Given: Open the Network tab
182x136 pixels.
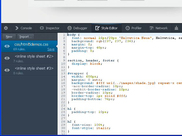Looking at the screenshot, I should pyautogui.click(x=159, y=28).
